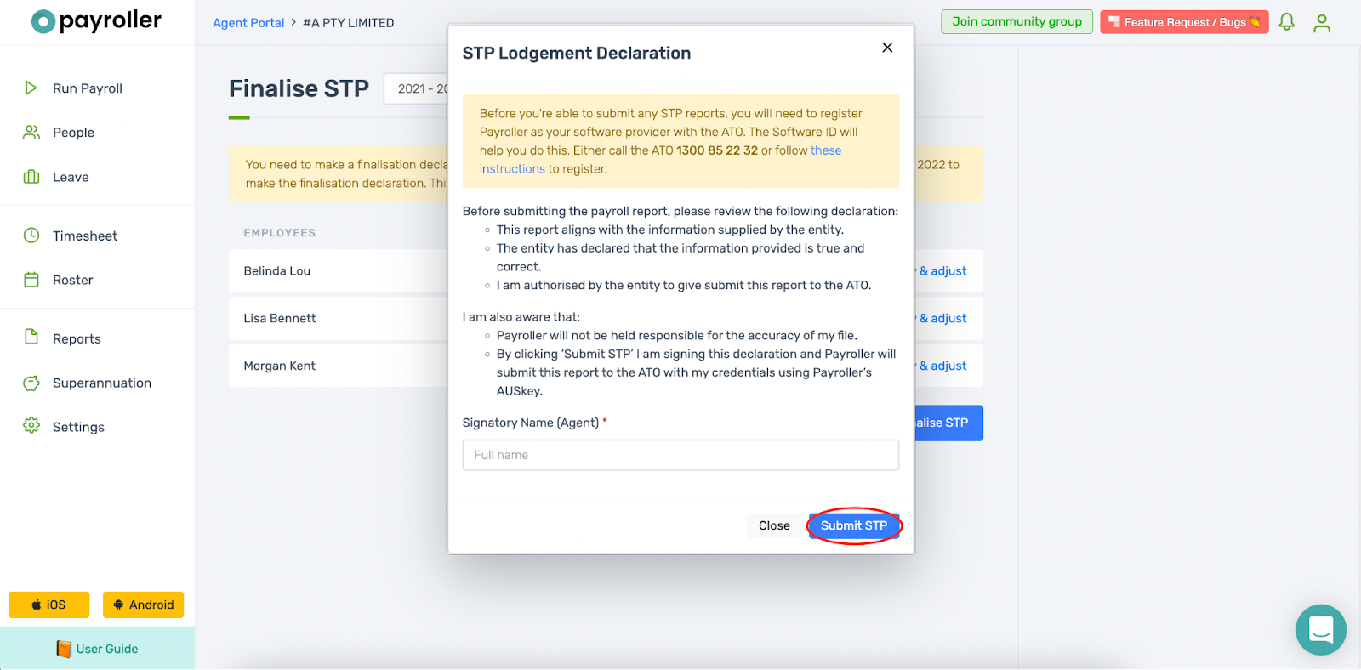This screenshot has width=1361, height=670.
Task: Click the Superannuation piggy bank icon
Action: [31, 383]
